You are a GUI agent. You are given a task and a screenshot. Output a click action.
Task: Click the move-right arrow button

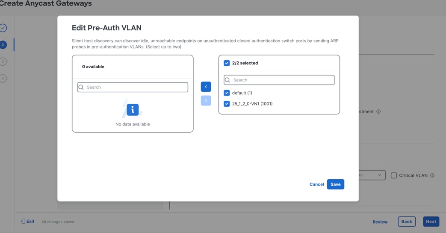coord(206,100)
